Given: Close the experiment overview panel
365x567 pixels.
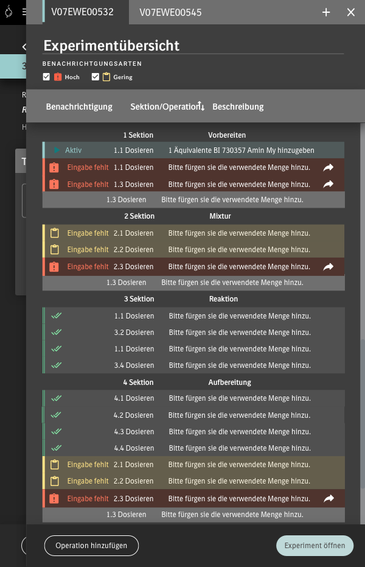Looking at the screenshot, I should 351,12.
